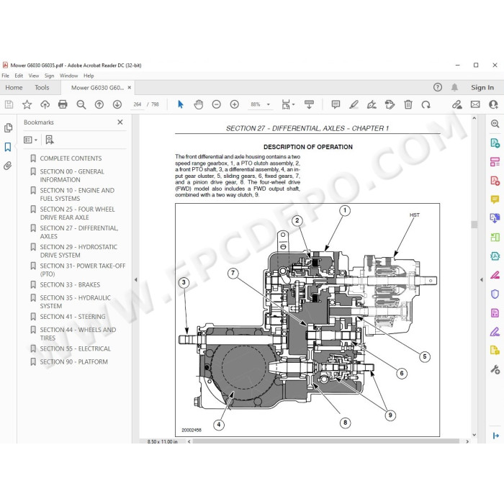Click the horizontal scrollbar at bottom
The image size is (504, 504).
click(326, 441)
